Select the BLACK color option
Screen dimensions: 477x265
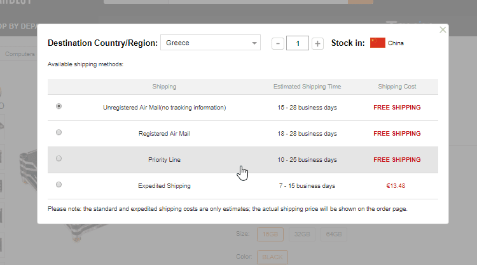coord(272,257)
